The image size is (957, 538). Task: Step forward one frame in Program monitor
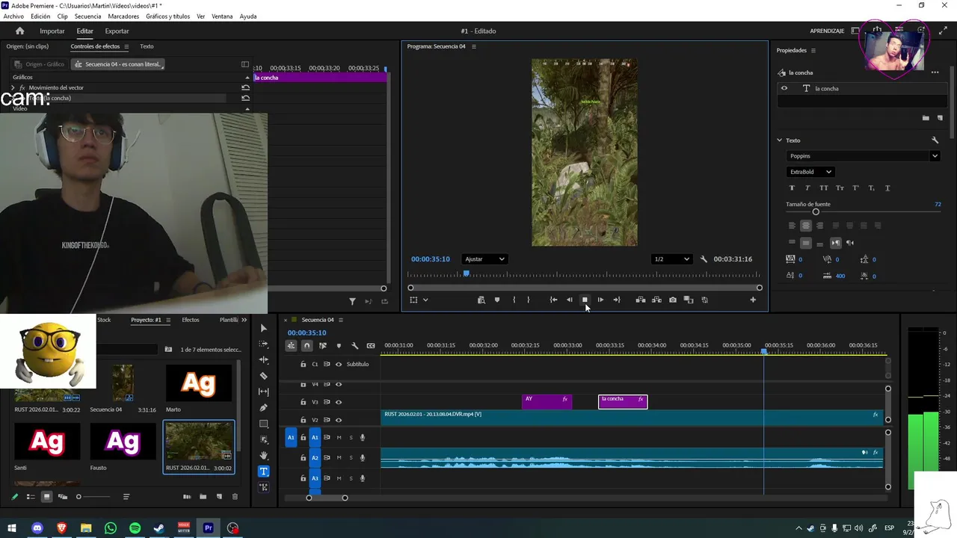tap(600, 300)
